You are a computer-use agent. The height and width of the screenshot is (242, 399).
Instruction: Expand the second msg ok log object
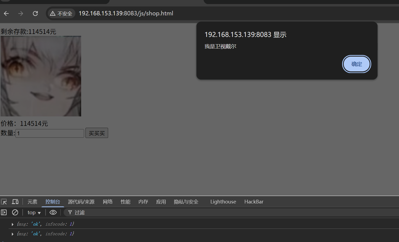point(12,234)
